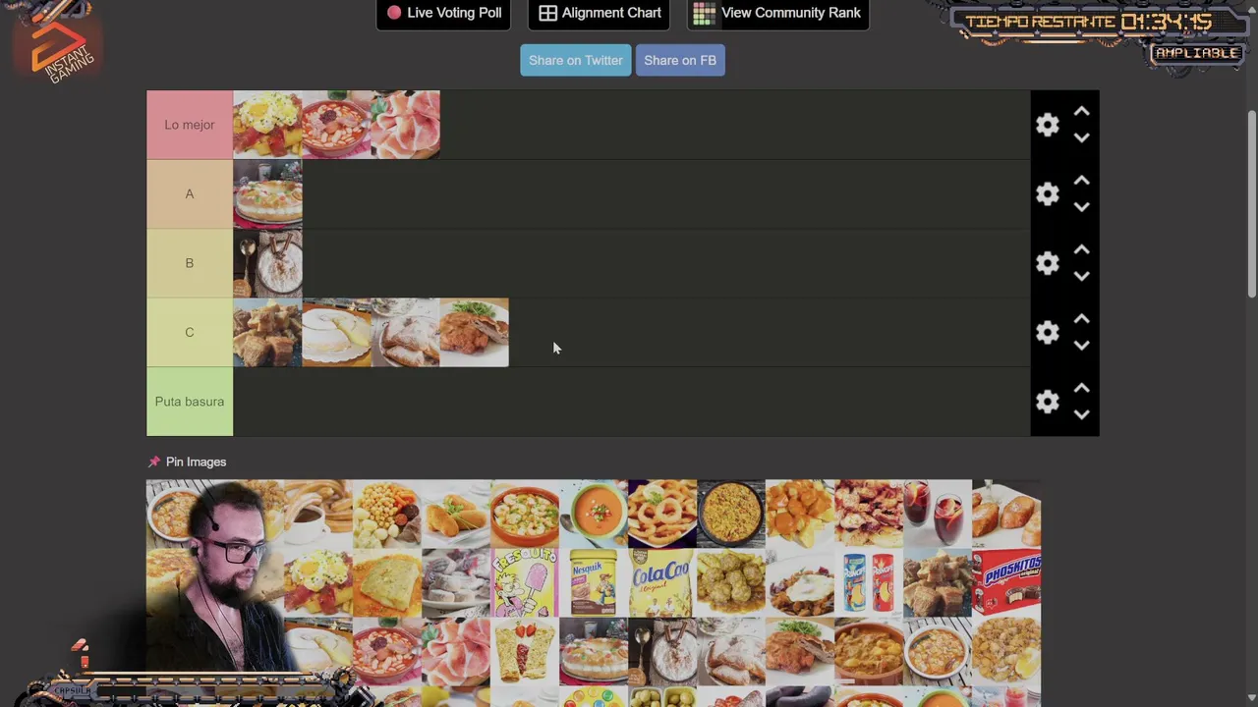Pick the chickpea cocido image in pool
Viewport: 1258px width, 707px height.
click(387, 514)
